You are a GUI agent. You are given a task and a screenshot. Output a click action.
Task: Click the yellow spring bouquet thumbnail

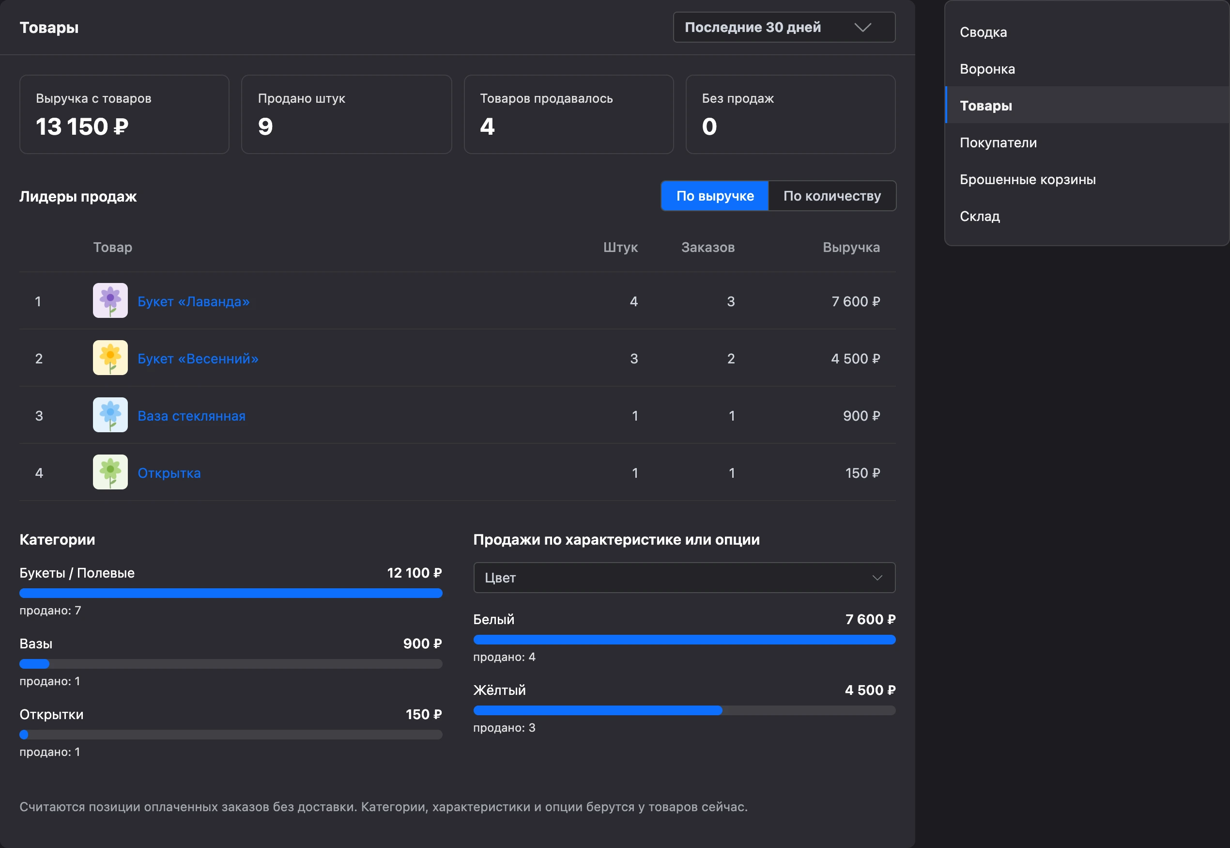[110, 358]
